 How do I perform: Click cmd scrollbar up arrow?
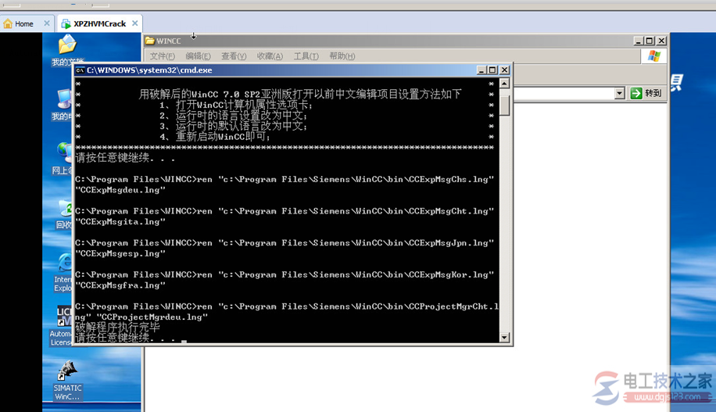point(504,84)
